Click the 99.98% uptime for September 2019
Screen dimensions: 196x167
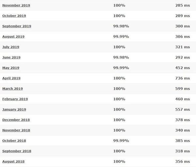tap(121, 26)
